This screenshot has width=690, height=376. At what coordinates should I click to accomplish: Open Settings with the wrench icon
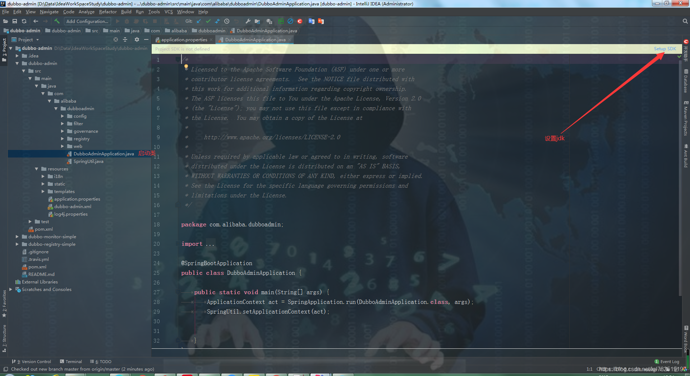tap(248, 21)
